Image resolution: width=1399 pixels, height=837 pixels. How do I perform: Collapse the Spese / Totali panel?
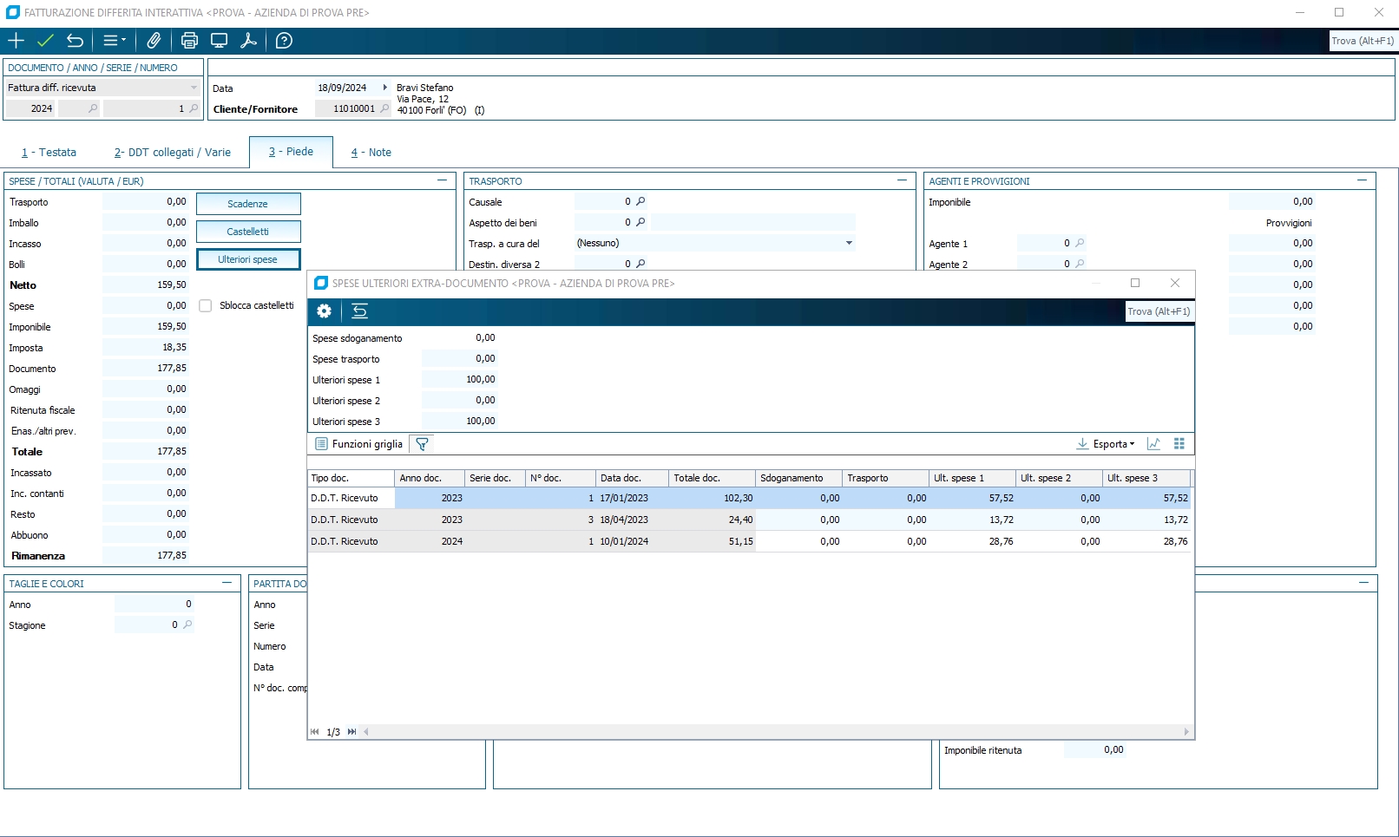click(x=442, y=180)
